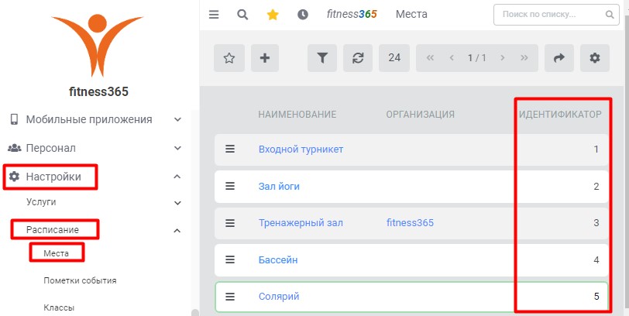Click 'Расписание' submenu item
The width and height of the screenshot is (629, 316).
53,230
